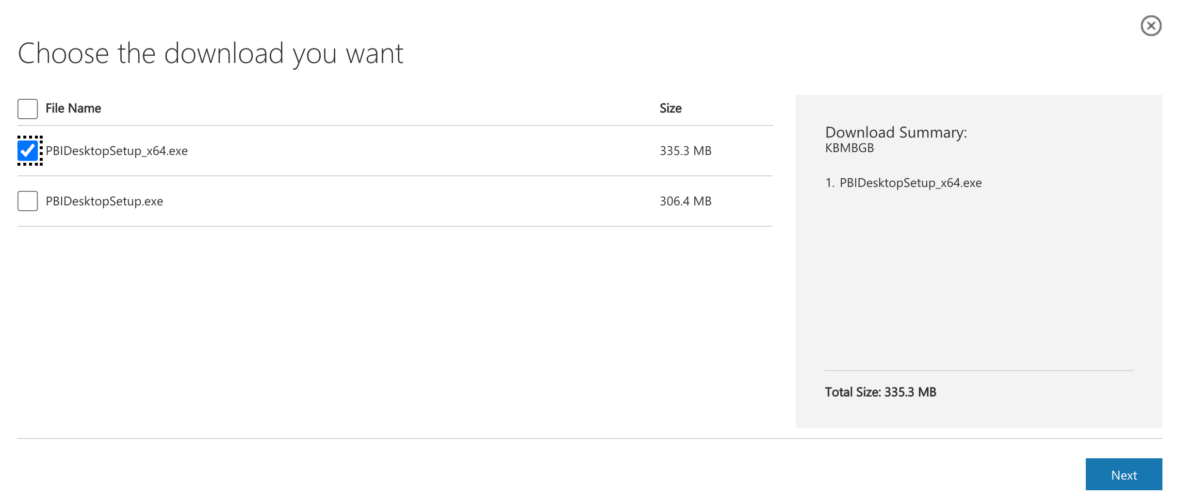1177x498 pixels.
Task: Click the File Name column header
Action: click(x=73, y=109)
